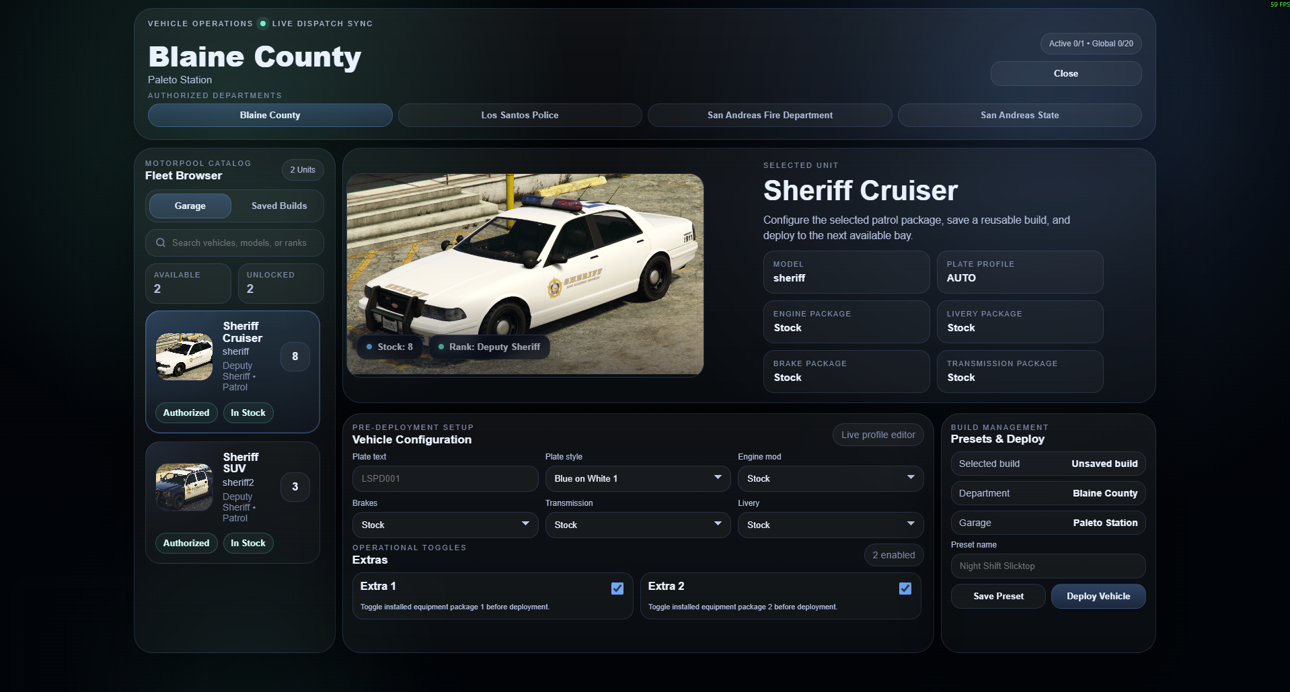Screen dimensions: 1290x692
Task: Open the Plate style dropdown
Action: pyautogui.click(x=637, y=478)
